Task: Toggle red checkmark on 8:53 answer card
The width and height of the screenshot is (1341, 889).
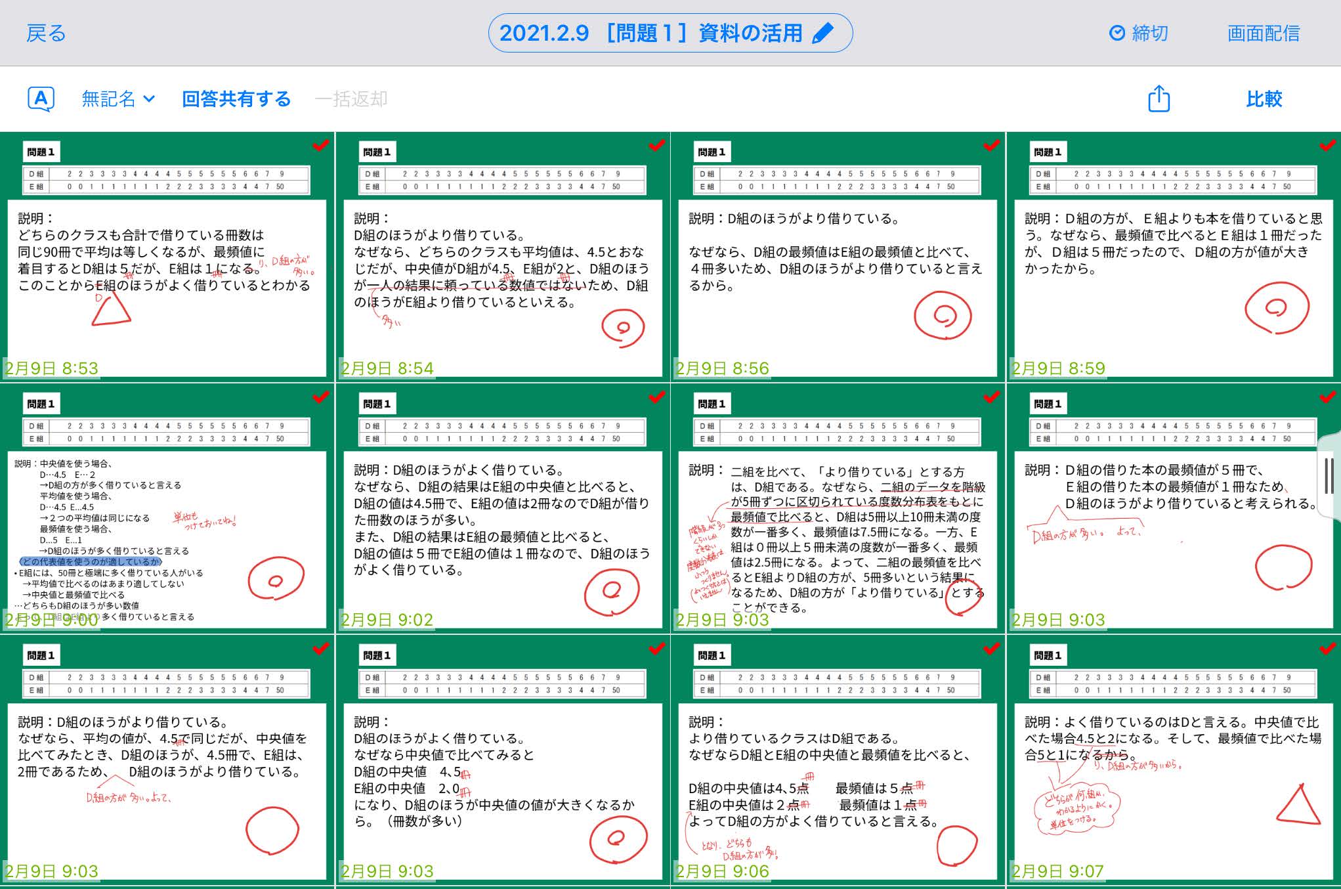Action: pyautogui.click(x=321, y=145)
